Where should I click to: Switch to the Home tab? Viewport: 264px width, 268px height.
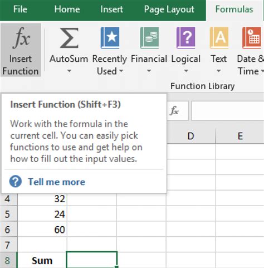(x=67, y=9)
